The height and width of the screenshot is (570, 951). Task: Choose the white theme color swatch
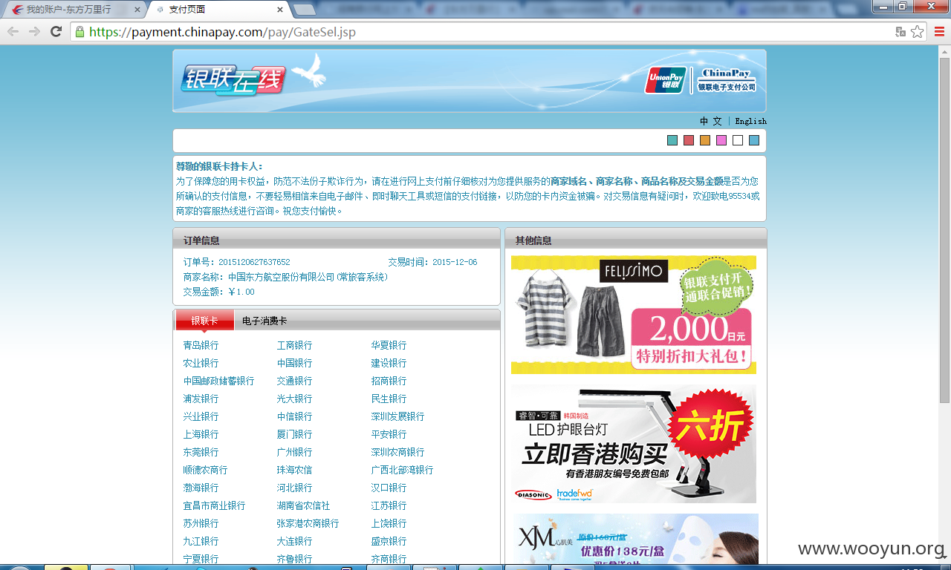[738, 140]
